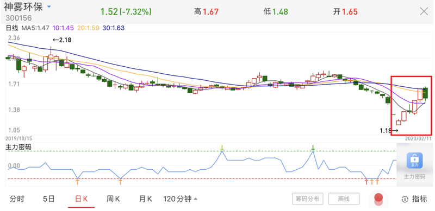The height and width of the screenshot is (211, 435).
Task: Click the 0.00 indicator axis label
Action: tap(14, 165)
